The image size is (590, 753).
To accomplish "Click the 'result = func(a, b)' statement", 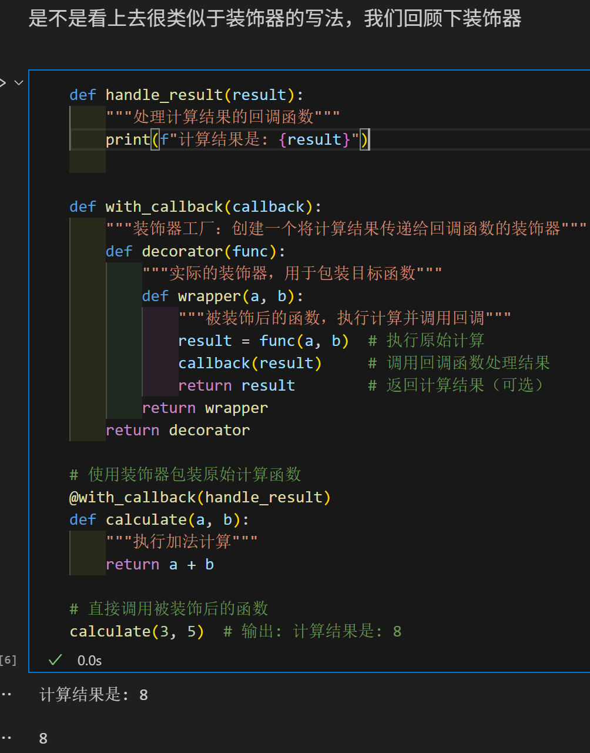I will (x=264, y=341).
